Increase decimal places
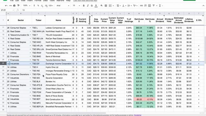 pyautogui.click(x=46, y=6)
